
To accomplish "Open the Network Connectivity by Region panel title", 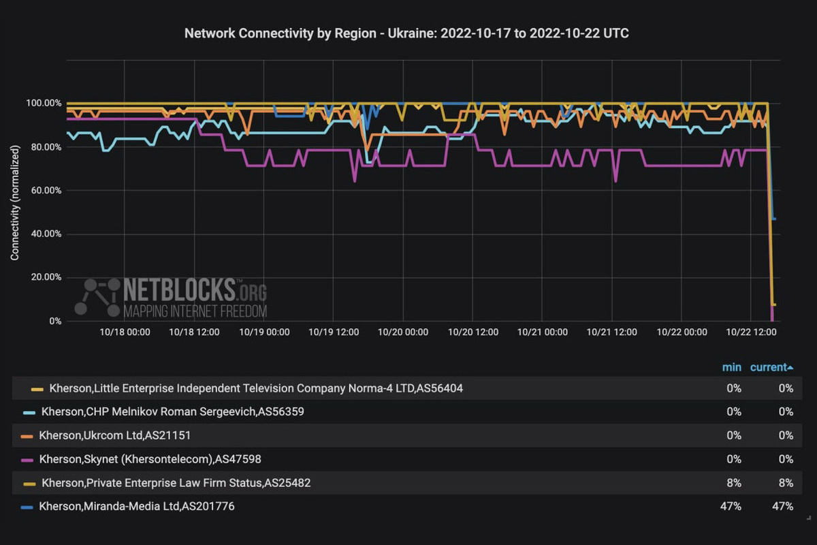I will click(x=406, y=33).
